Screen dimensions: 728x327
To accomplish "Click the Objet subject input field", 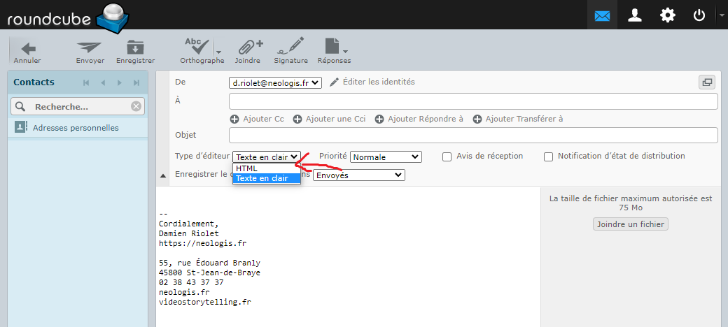I will (474, 135).
